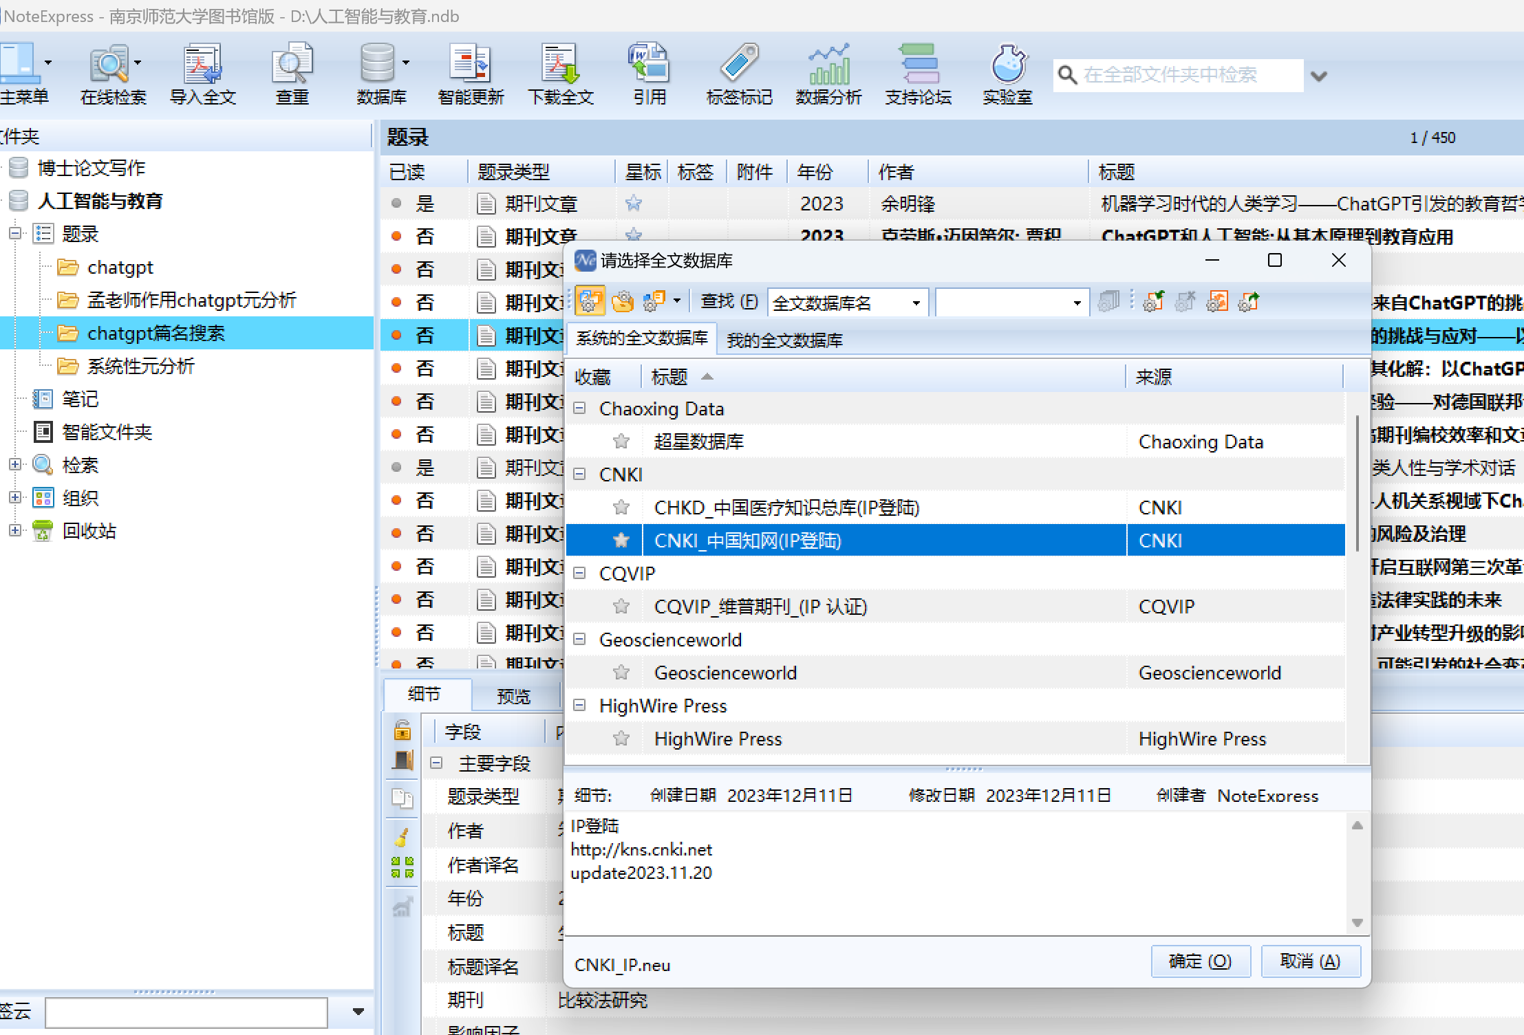Open the 系统性元分析 folder
Viewport: 1524px width, 1035px height.
coord(140,366)
